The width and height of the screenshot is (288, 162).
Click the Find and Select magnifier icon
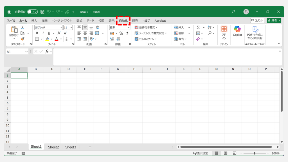pyautogui.click(x=210, y=33)
